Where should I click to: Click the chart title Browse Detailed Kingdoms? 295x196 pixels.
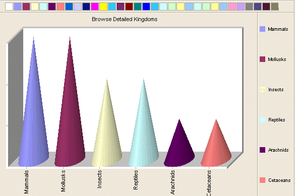pyautogui.click(x=125, y=19)
